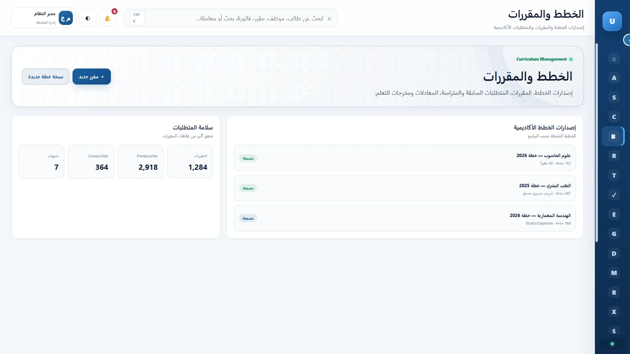Click the Curriculum Management label
Screen dimensions: 630x354
(541, 59)
